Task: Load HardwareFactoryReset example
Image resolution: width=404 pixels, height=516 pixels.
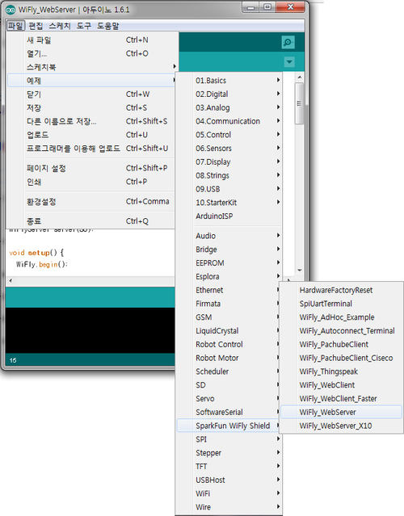Action: pos(342,290)
